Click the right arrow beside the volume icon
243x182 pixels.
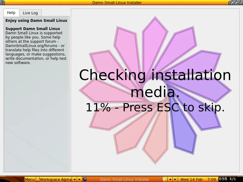175,180
